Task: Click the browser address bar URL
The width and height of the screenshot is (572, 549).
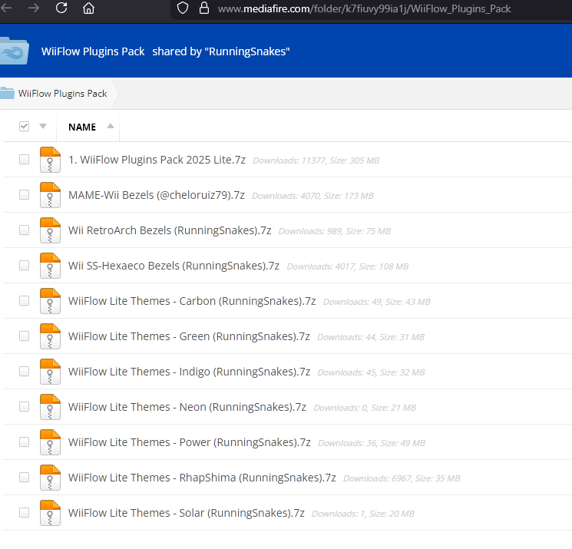Action: coord(364,8)
